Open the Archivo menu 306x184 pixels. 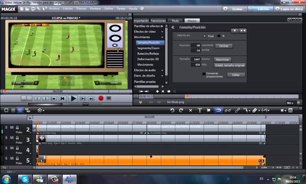tap(54, 8)
